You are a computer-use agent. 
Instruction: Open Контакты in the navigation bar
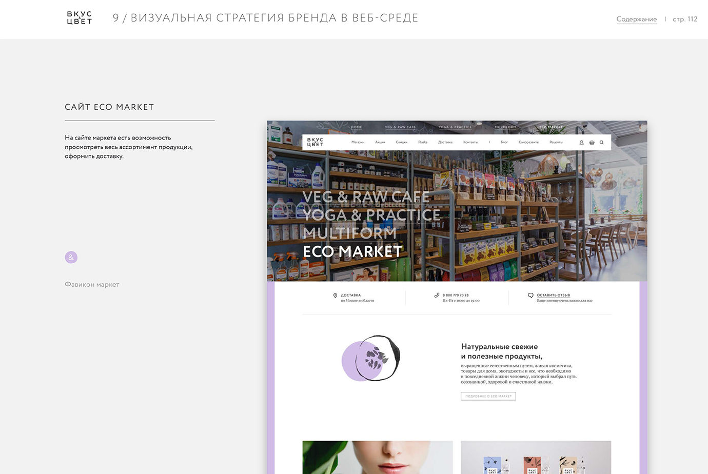[x=470, y=142]
